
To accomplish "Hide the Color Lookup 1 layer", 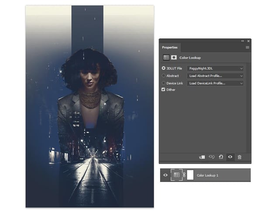I will click(x=165, y=175).
